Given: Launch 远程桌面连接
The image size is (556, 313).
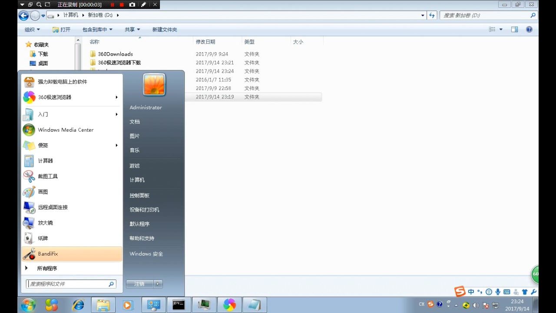Looking at the screenshot, I should pyautogui.click(x=72, y=207).
